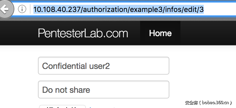The width and height of the screenshot is (236, 108).
Task: Click the white left-arrow navigation button
Action: (x=6, y=9)
